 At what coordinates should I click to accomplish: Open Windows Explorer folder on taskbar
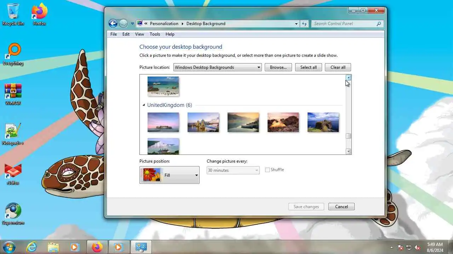tap(53, 247)
